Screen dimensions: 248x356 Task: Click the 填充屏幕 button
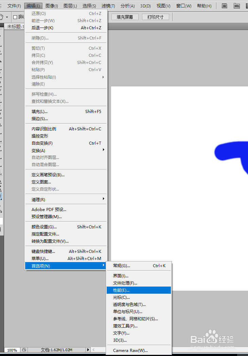coord(125,17)
